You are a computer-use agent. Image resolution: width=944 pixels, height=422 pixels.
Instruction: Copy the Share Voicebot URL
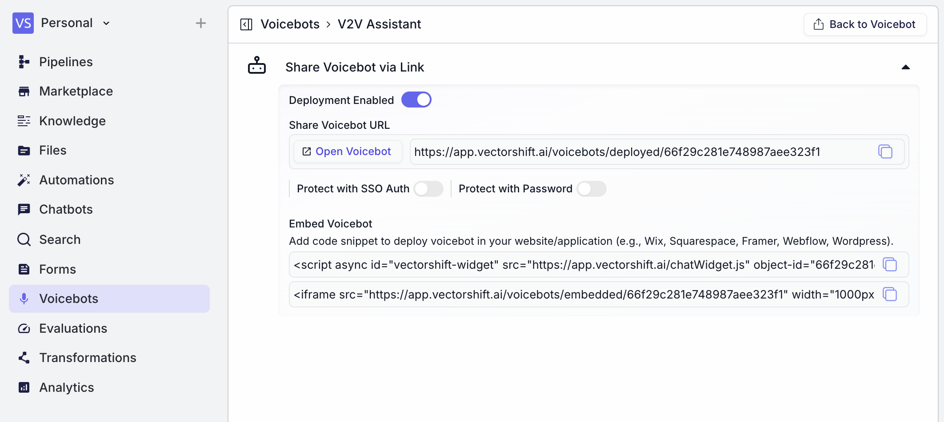coord(885,152)
